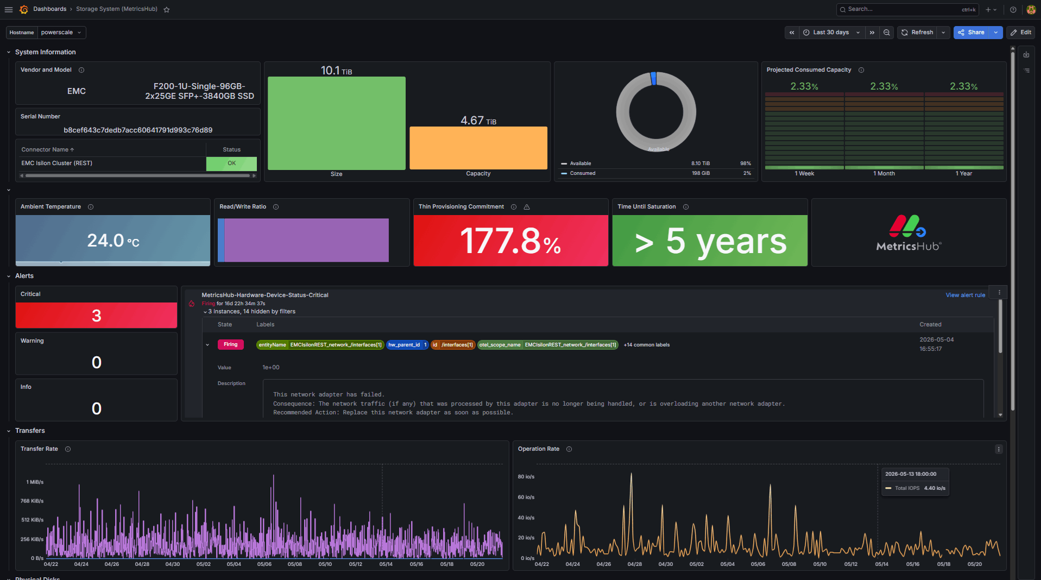Click the Edit dashboard button

click(1020, 33)
